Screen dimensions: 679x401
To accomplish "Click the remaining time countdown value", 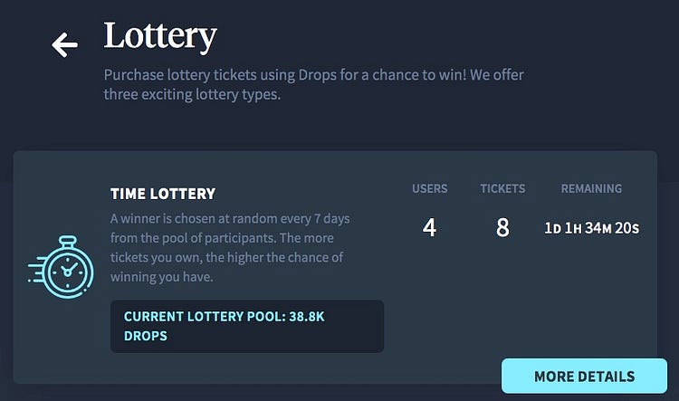I will (591, 228).
